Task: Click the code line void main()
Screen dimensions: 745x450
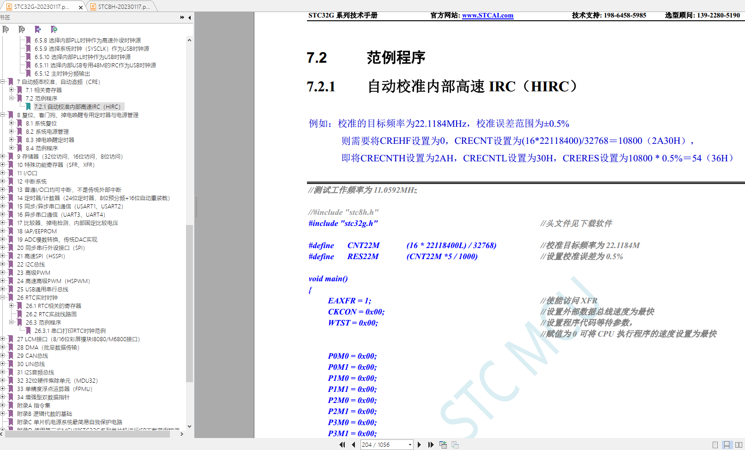Action: [328, 278]
